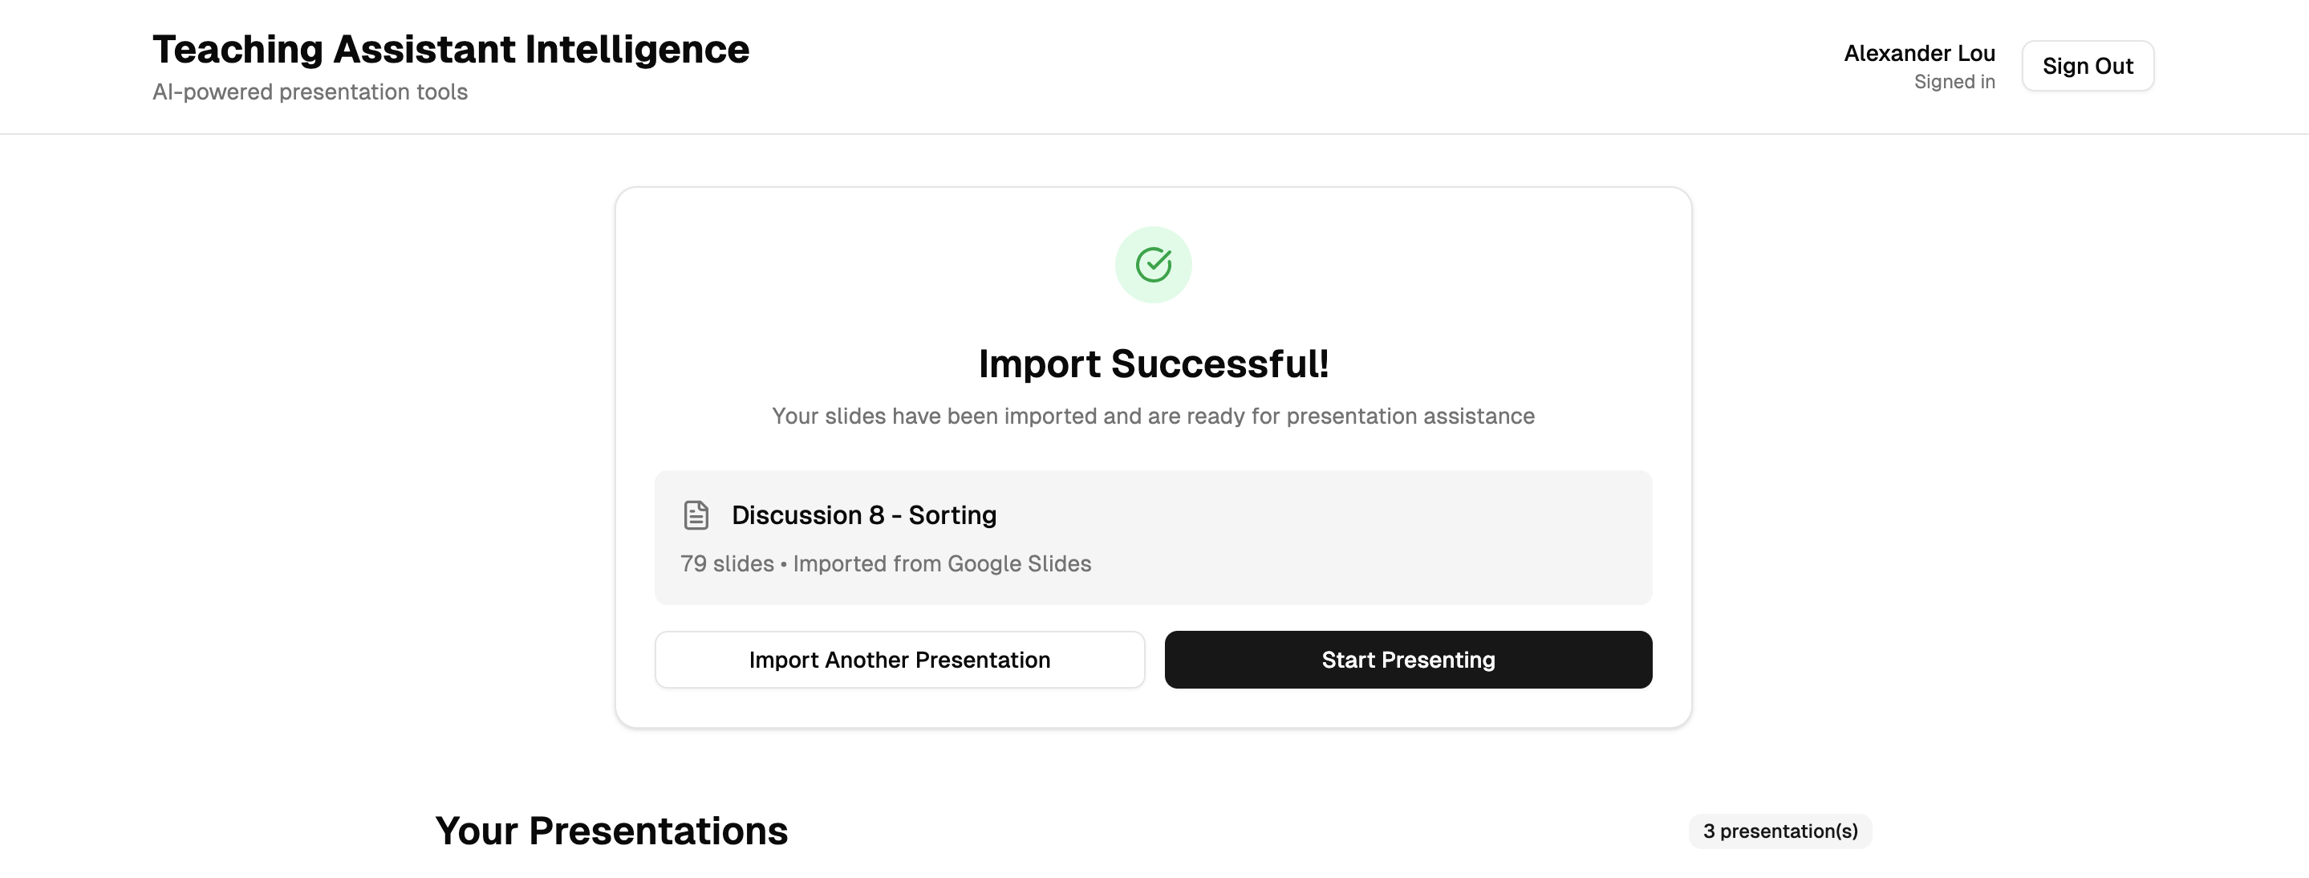This screenshot has height=878, width=2309.
Task: Click the Alexander Lou user name
Action: (x=1918, y=54)
